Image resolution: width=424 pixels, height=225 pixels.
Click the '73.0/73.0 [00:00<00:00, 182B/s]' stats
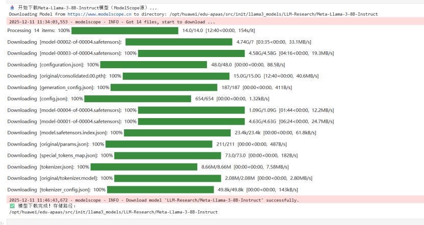pyautogui.click(x=261, y=156)
